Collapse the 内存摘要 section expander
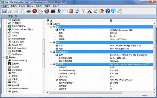The image size is (157, 98). click(x=51, y=64)
